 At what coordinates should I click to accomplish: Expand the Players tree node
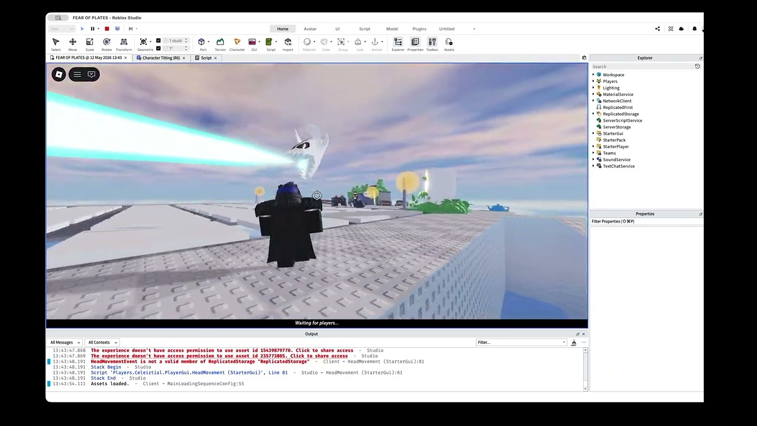click(x=593, y=81)
